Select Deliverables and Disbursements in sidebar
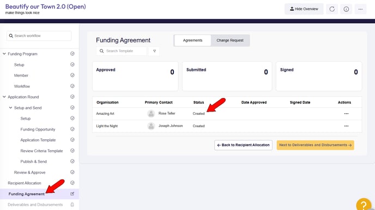Image resolution: width=375 pixels, height=210 pixels. tap(35, 205)
